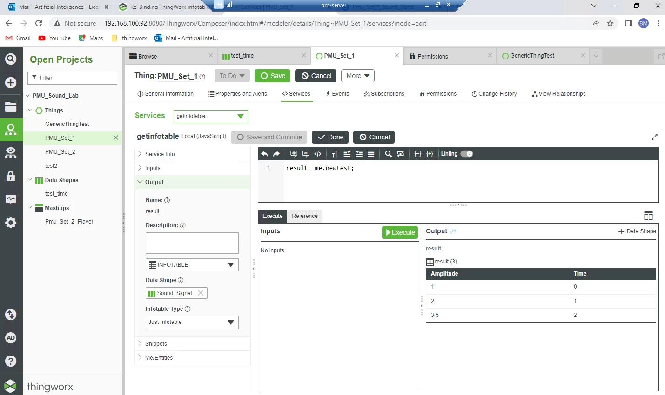
Task: Click the add comment icon in editor toolbar
Action: [294, 154]
